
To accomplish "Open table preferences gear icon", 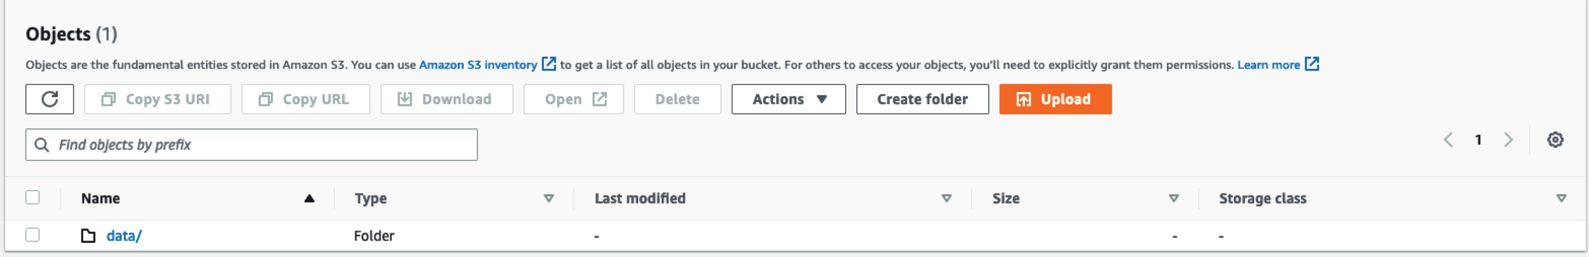I will click(1555, 140).
